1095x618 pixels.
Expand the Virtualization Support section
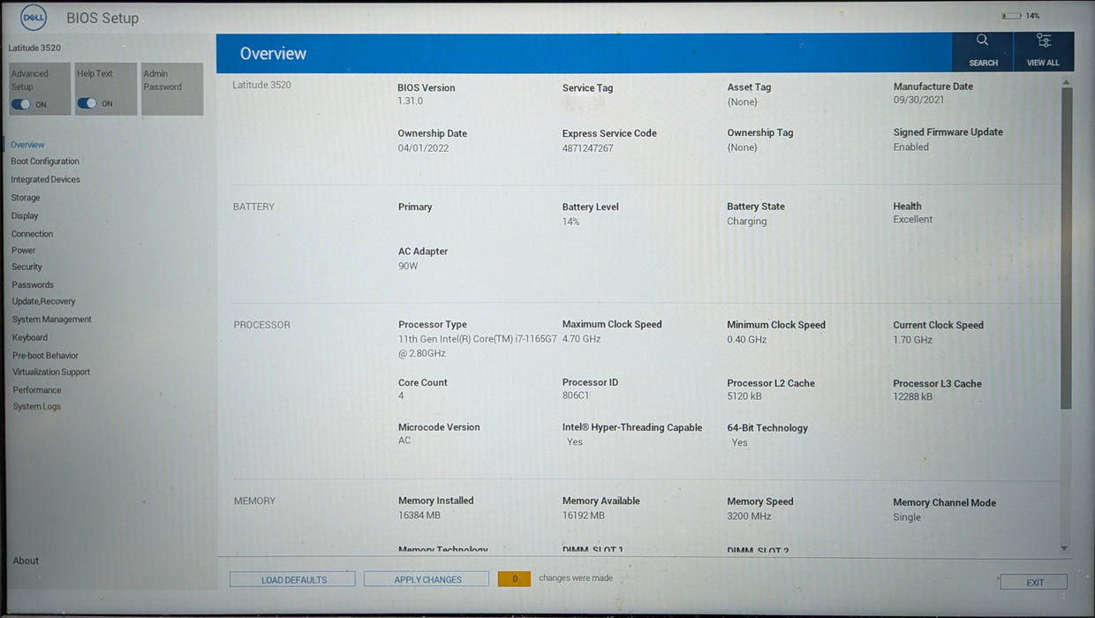50,372
